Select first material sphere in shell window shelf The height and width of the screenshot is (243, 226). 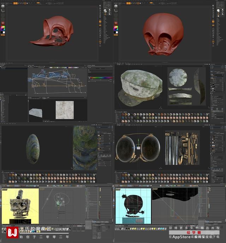pyautogui.click(x=10, y=175)
